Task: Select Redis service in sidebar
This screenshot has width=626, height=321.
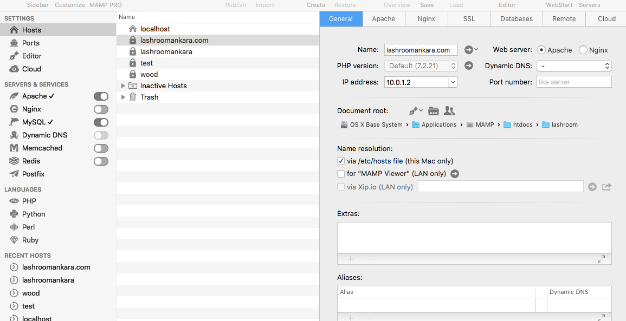Action: 31,161
